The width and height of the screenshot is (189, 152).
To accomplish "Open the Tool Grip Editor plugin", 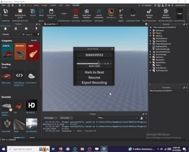I will pos(149,14).
